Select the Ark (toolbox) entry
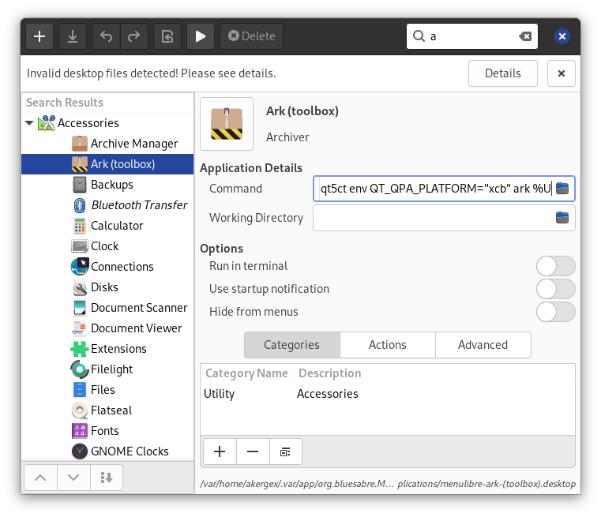 coord(107,164)
